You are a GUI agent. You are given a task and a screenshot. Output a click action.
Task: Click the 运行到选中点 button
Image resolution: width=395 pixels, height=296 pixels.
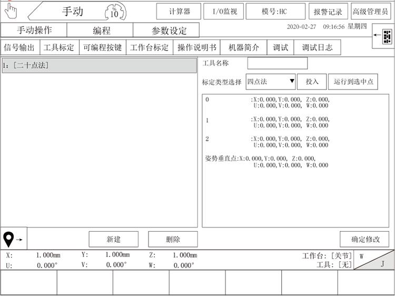(x=353, y=82)
